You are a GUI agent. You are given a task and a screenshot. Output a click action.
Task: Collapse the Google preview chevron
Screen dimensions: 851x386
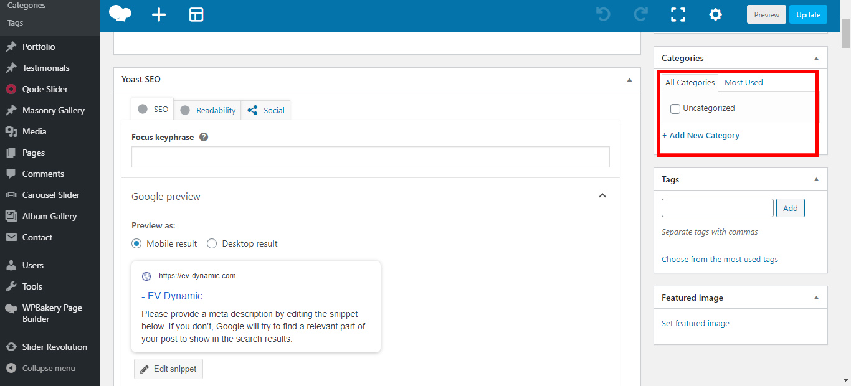click(x=602, y=195)
